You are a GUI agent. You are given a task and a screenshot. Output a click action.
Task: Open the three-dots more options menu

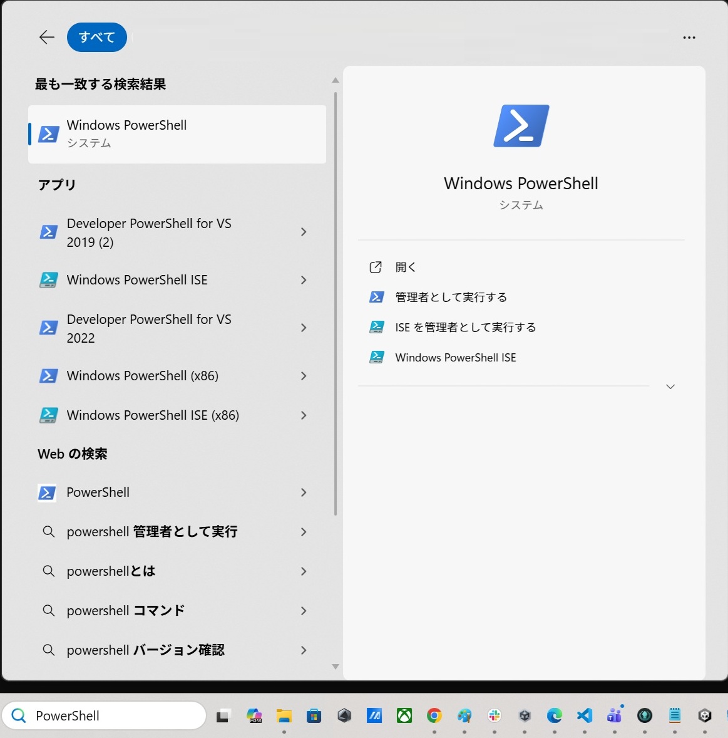(689, 38)
